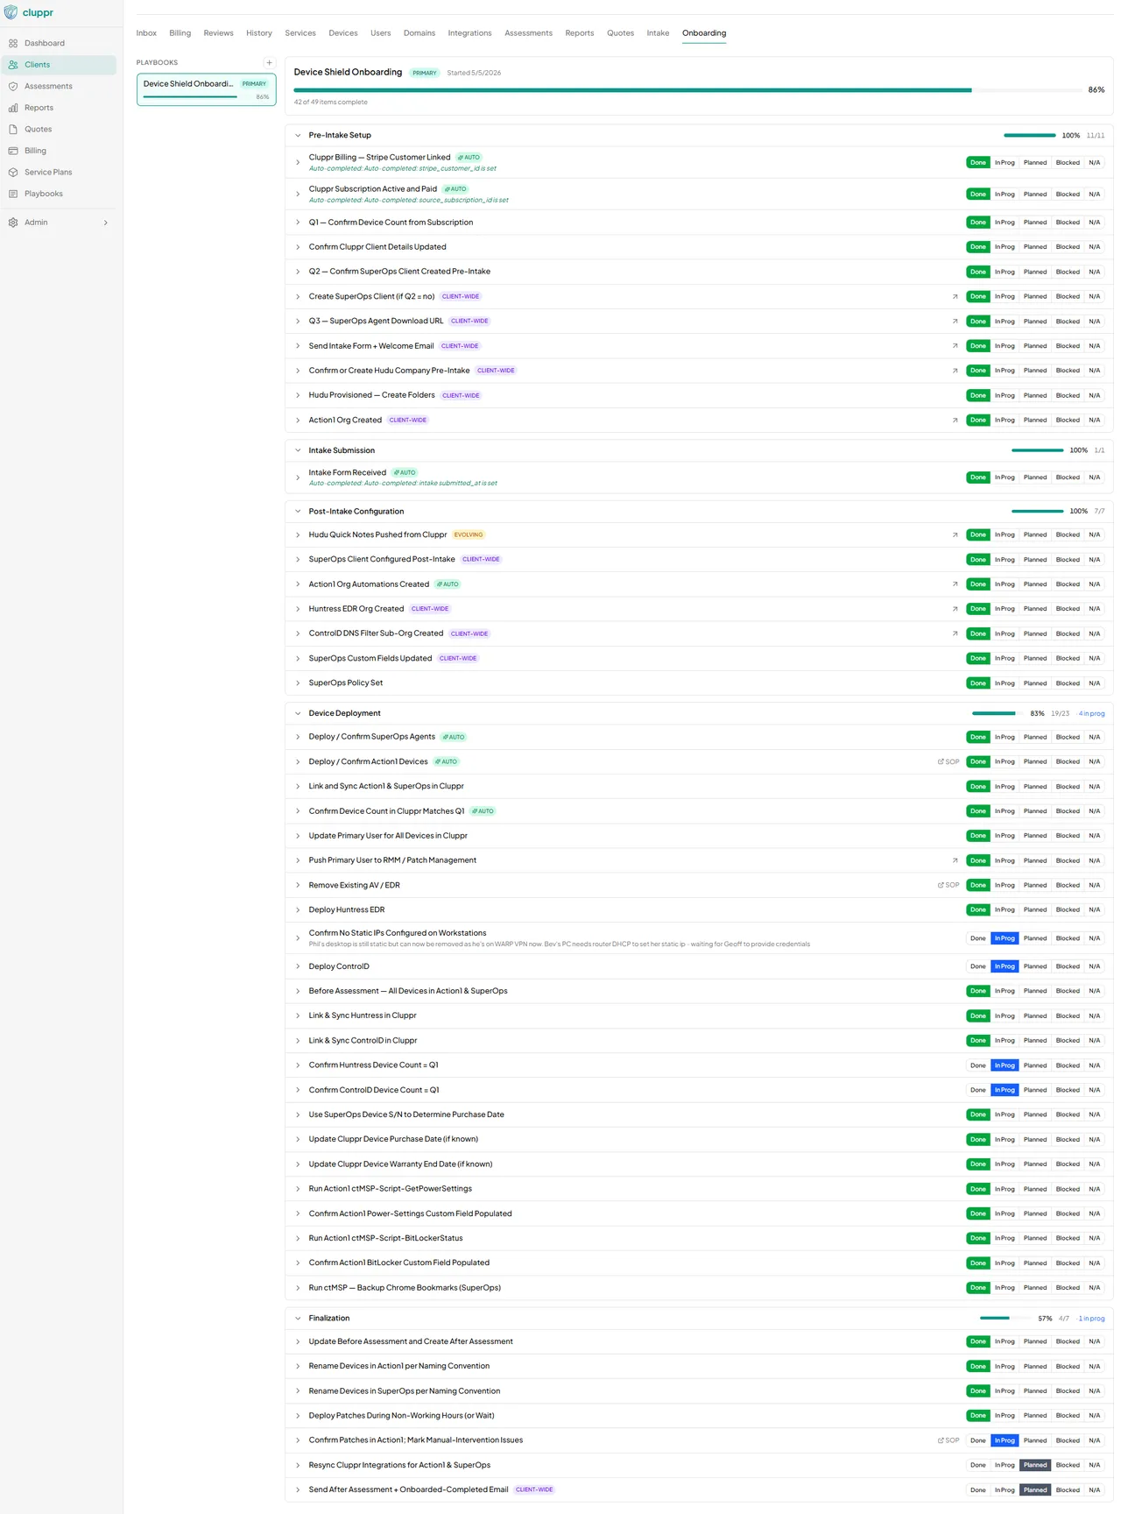
Task: Click the Device Deployment 83% progress bar
Action: (x=998, y=713)
